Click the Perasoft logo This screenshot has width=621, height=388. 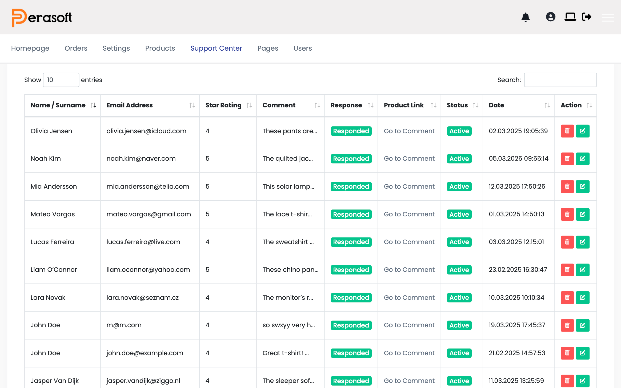pyautogui.click(x=42, y=18)
